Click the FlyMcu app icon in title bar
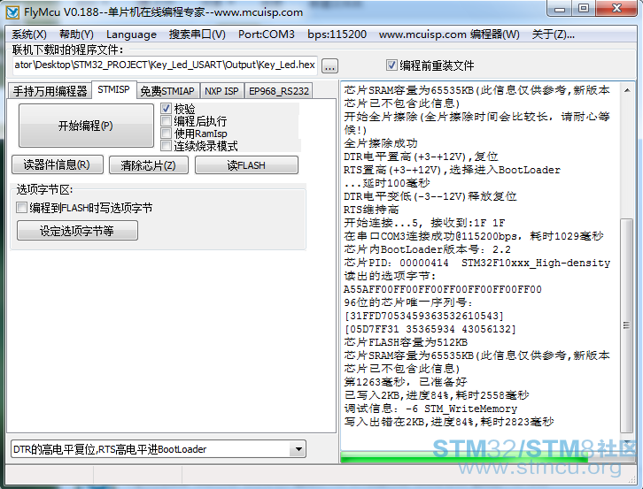 coord(12,12)
